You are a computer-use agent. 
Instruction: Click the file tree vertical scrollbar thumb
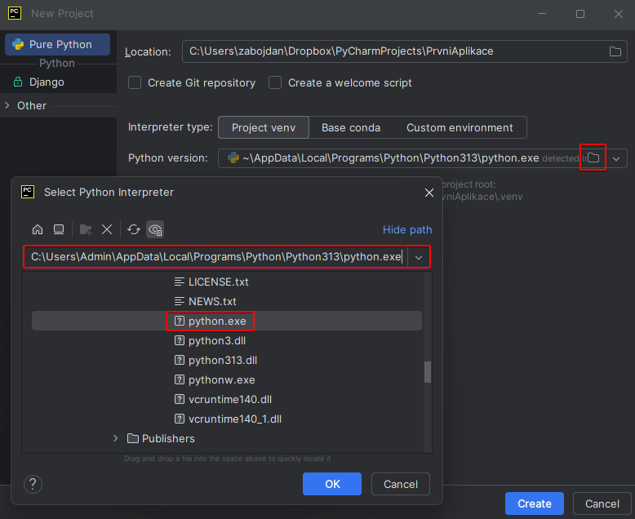428,371
